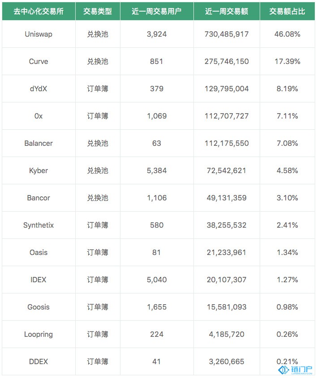
Task: Select Bancor's volume 49,131,359
Action: [227, 198]
